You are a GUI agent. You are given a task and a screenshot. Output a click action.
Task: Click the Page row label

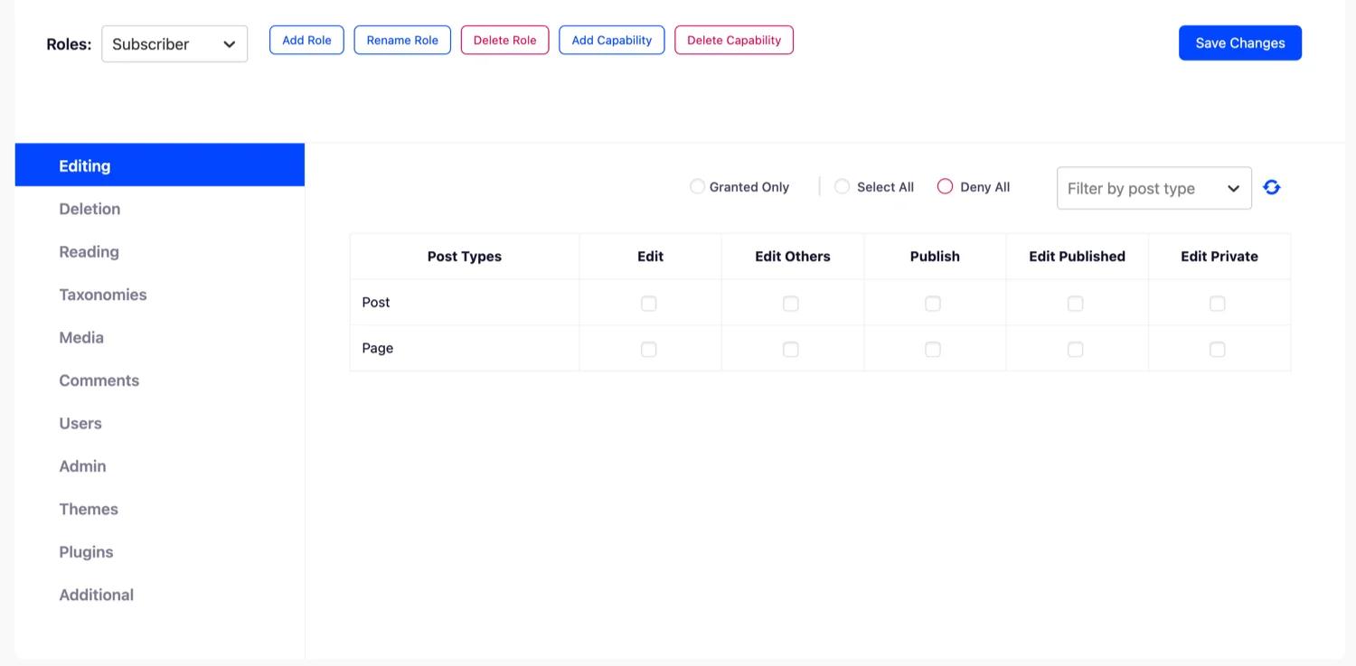pos(378,348)
